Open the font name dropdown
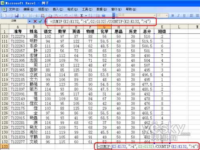The image size is (200, 150). point(155,16)
